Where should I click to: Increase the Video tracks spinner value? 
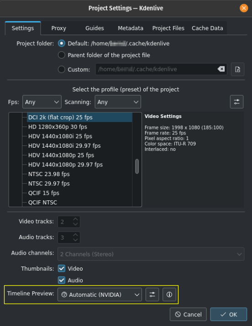76,219
